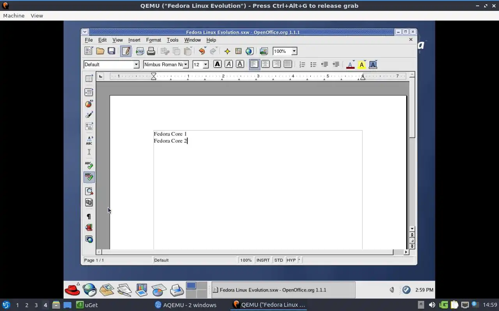Toggle Italic formatting
This screenshot has height=311, width=499.
pyautogui.click(x=229, y=64)
